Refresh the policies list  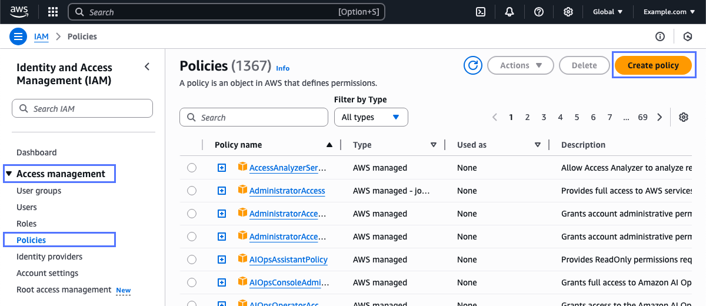coord(473,65)
